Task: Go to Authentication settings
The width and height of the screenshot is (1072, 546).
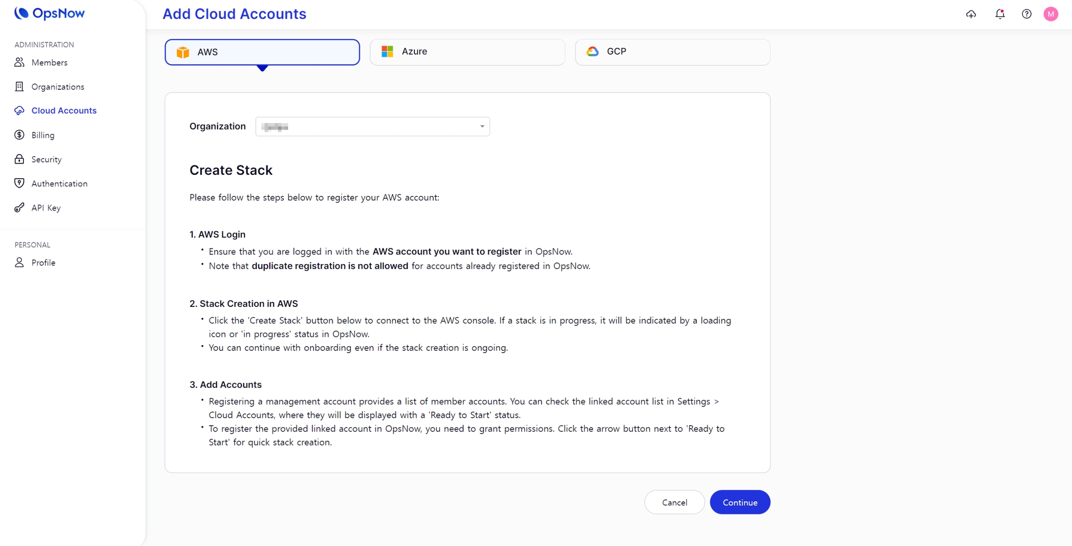Action: pyautogui.click(x=59, y=184)
